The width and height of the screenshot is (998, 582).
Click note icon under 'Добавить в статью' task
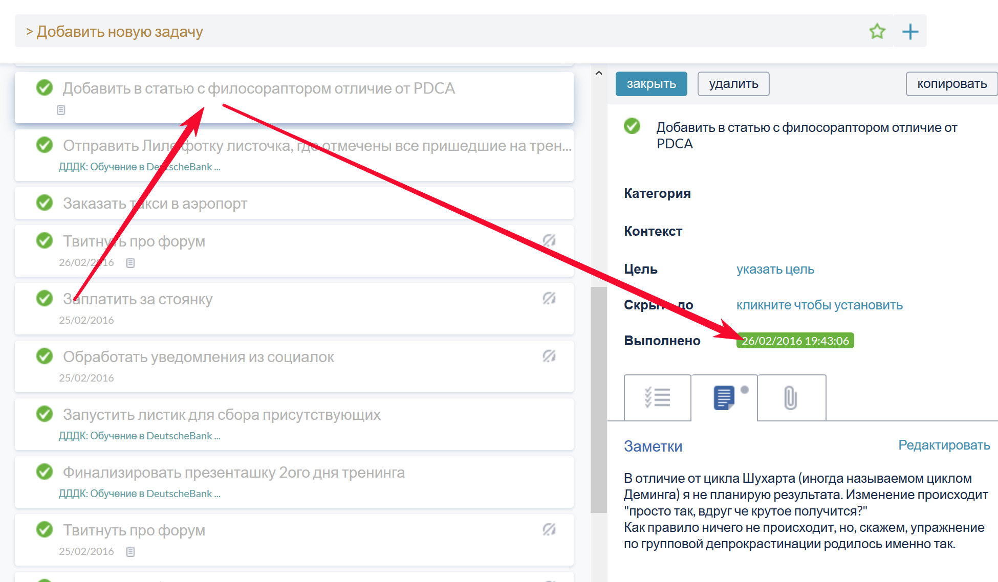pyautogui.click(x=61, y=110)
